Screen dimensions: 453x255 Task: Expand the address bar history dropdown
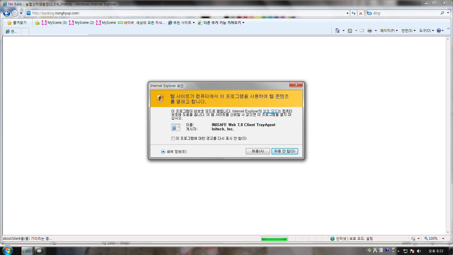[x=347, y=13]
